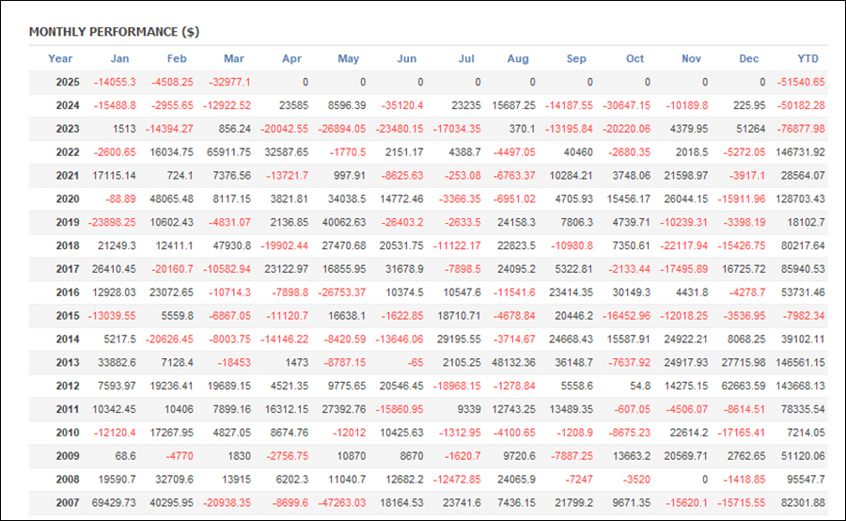The width and height of the screenshot is (846, 521).
Task: Click 2007 May value -47263.03
Action: pos(341,502)
